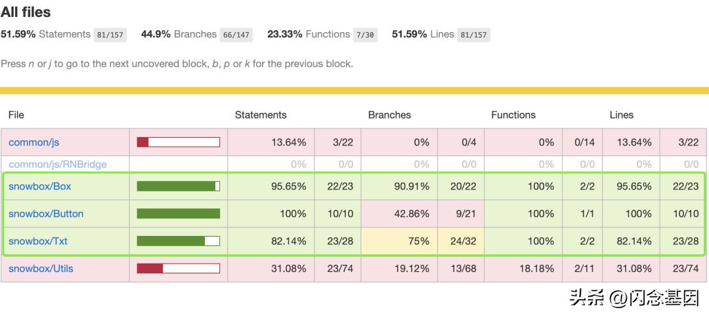Click the snowbox/Utils red coverage bar
The image size is (709, 316).
178,268
